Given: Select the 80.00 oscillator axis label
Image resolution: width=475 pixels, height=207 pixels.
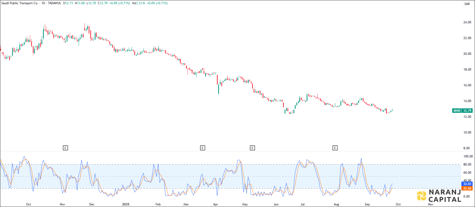Looking at the screenshot, I should [467, 164].
